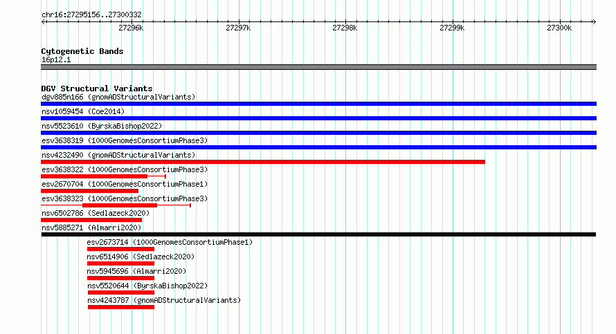Open nsv5520644 (ByrskaBishop2022) label

(147, 286)
